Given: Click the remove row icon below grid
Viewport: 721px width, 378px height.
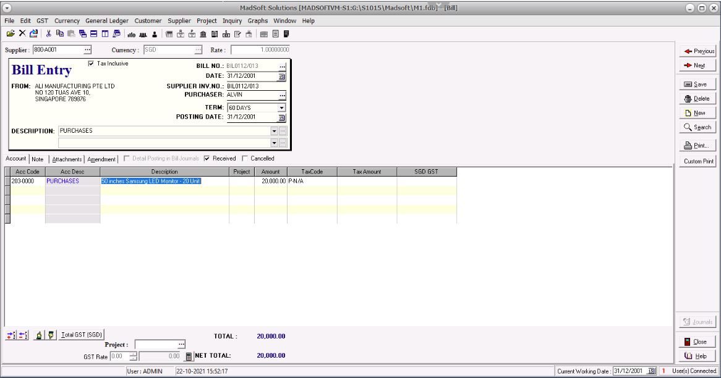Looking at the screenshot, I should pyautogui.click(x=22, y=335).
